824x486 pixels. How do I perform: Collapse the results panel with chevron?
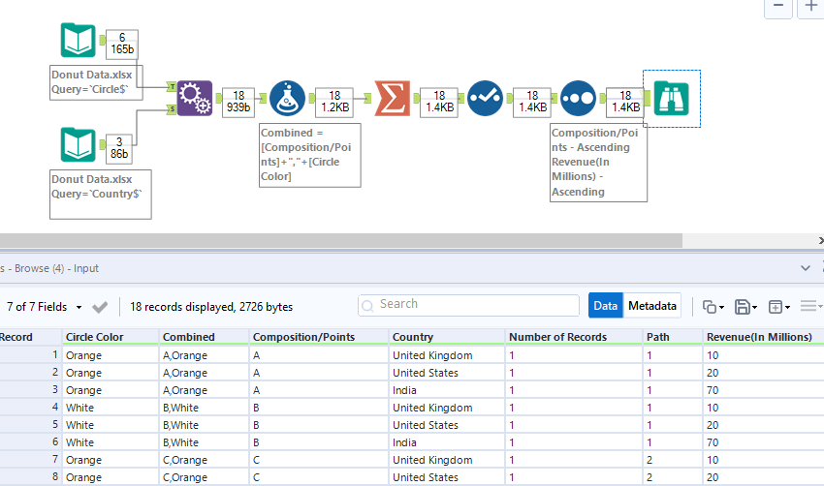coord(805,268)
